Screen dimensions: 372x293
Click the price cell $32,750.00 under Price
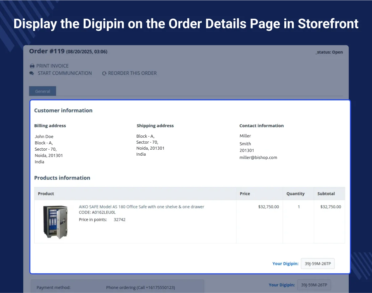(269, 207)
